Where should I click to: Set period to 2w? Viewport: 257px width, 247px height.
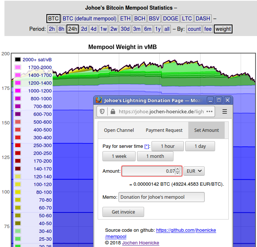(x=114, y=29)
